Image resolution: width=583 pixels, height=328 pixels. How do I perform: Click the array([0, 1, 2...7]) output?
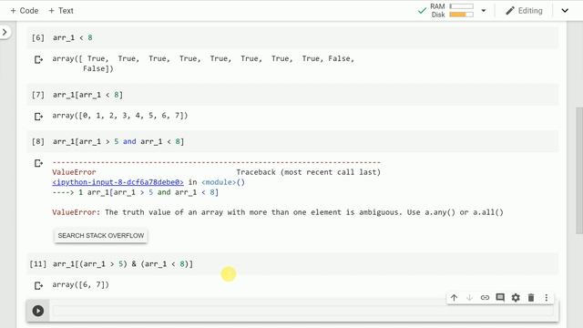(120, 116)
